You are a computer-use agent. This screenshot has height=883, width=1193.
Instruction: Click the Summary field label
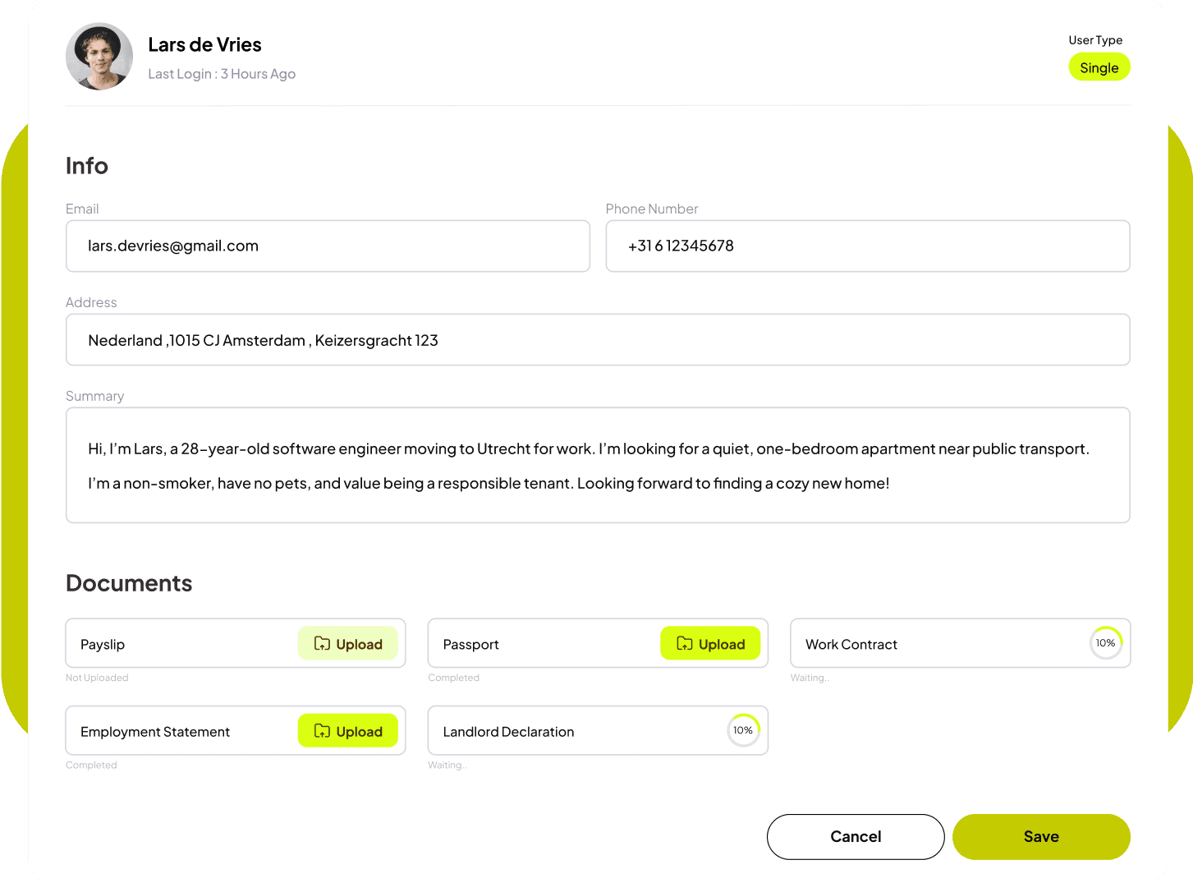pyautogui.click(x=95, y=396)
